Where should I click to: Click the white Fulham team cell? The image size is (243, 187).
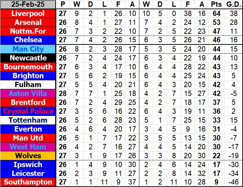tap(28, 85)
